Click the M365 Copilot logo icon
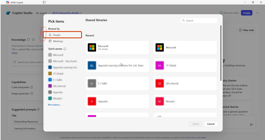Image resolution: width=265 pixels, height=140 pixels. (7, 2)
